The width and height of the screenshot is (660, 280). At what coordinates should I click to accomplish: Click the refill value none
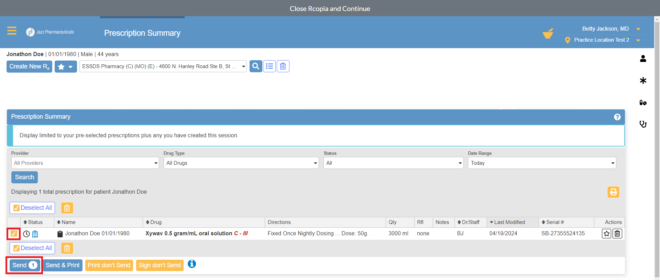coord(423,234)
